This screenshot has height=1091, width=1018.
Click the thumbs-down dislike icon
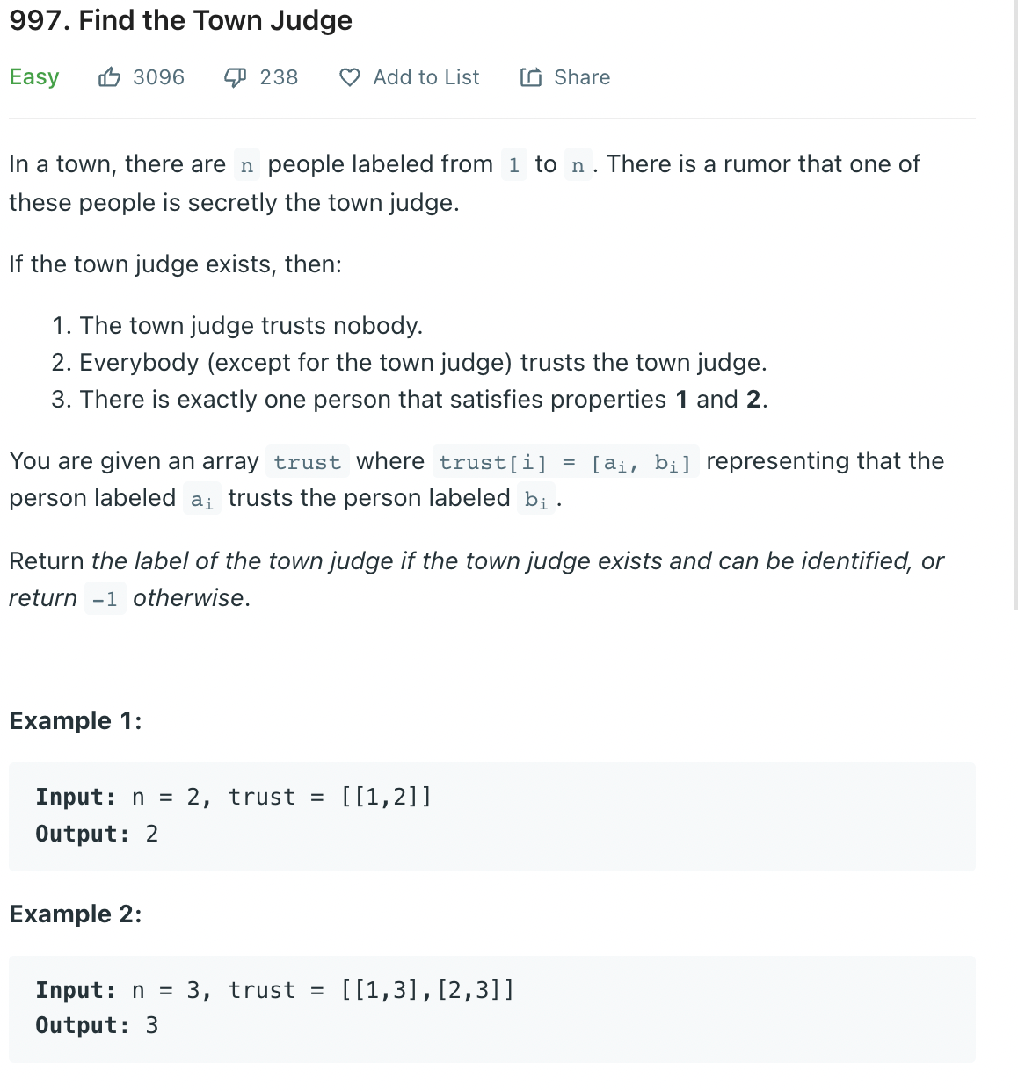pyautogui.click(x=235, y=77)
